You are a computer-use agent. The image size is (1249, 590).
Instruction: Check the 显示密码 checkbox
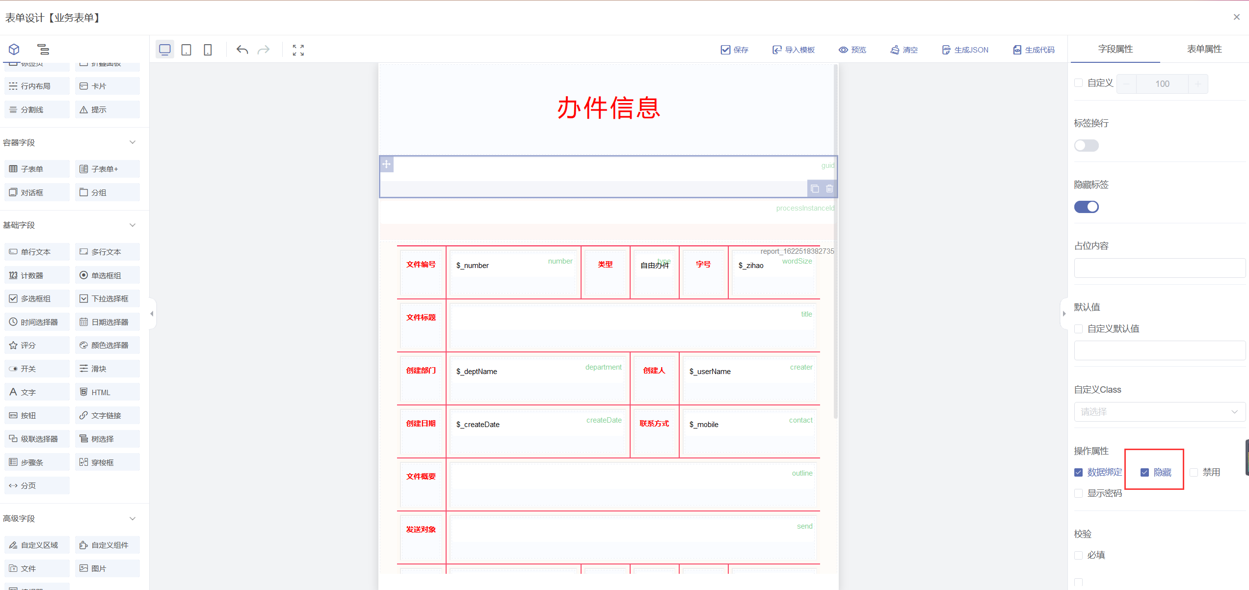(x=1078, y=493)
